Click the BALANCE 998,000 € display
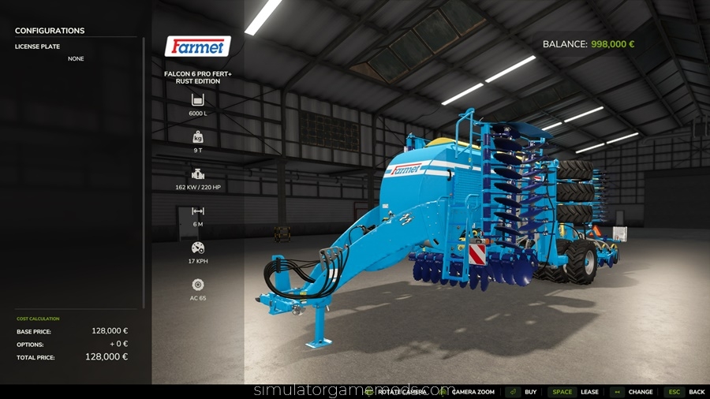Viewport: 710px width, 399px height. click(589, 44)
